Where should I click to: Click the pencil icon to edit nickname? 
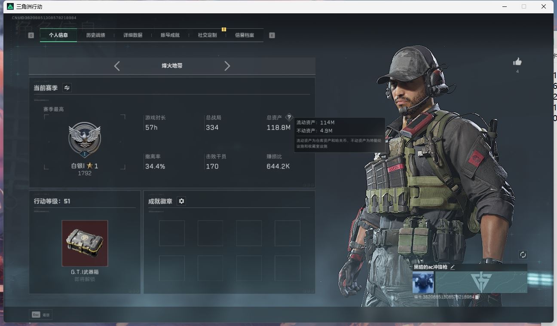point(453,267)
